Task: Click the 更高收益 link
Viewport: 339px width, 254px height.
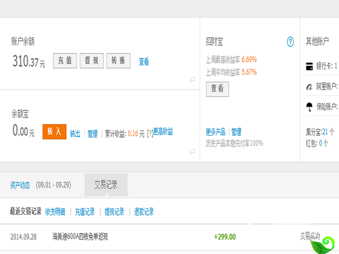Action: [163, 131]
